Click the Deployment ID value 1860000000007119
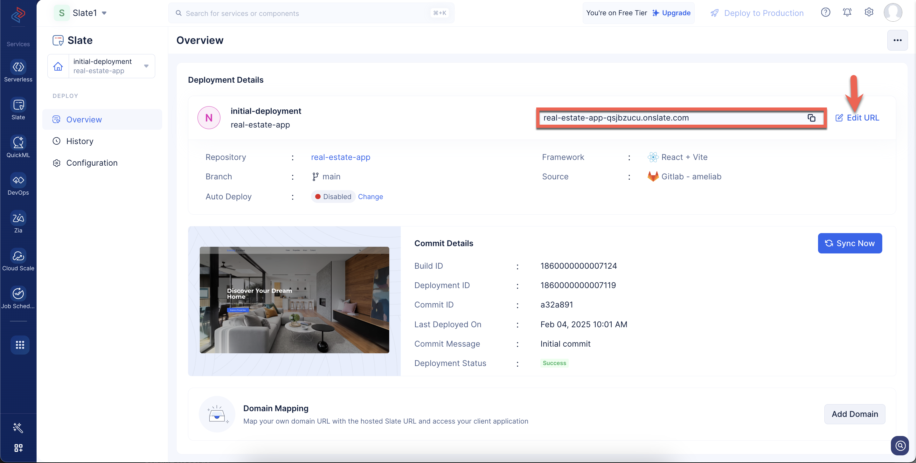This screenshot has width=916, height=463. coord(578,286)
